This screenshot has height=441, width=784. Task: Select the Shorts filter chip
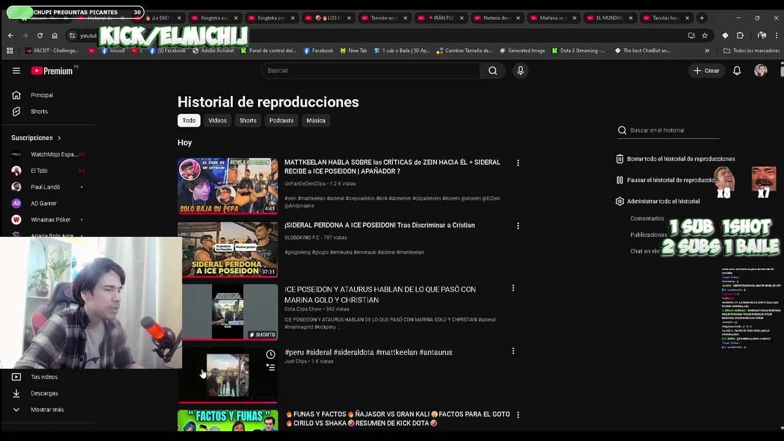(248, 121)
